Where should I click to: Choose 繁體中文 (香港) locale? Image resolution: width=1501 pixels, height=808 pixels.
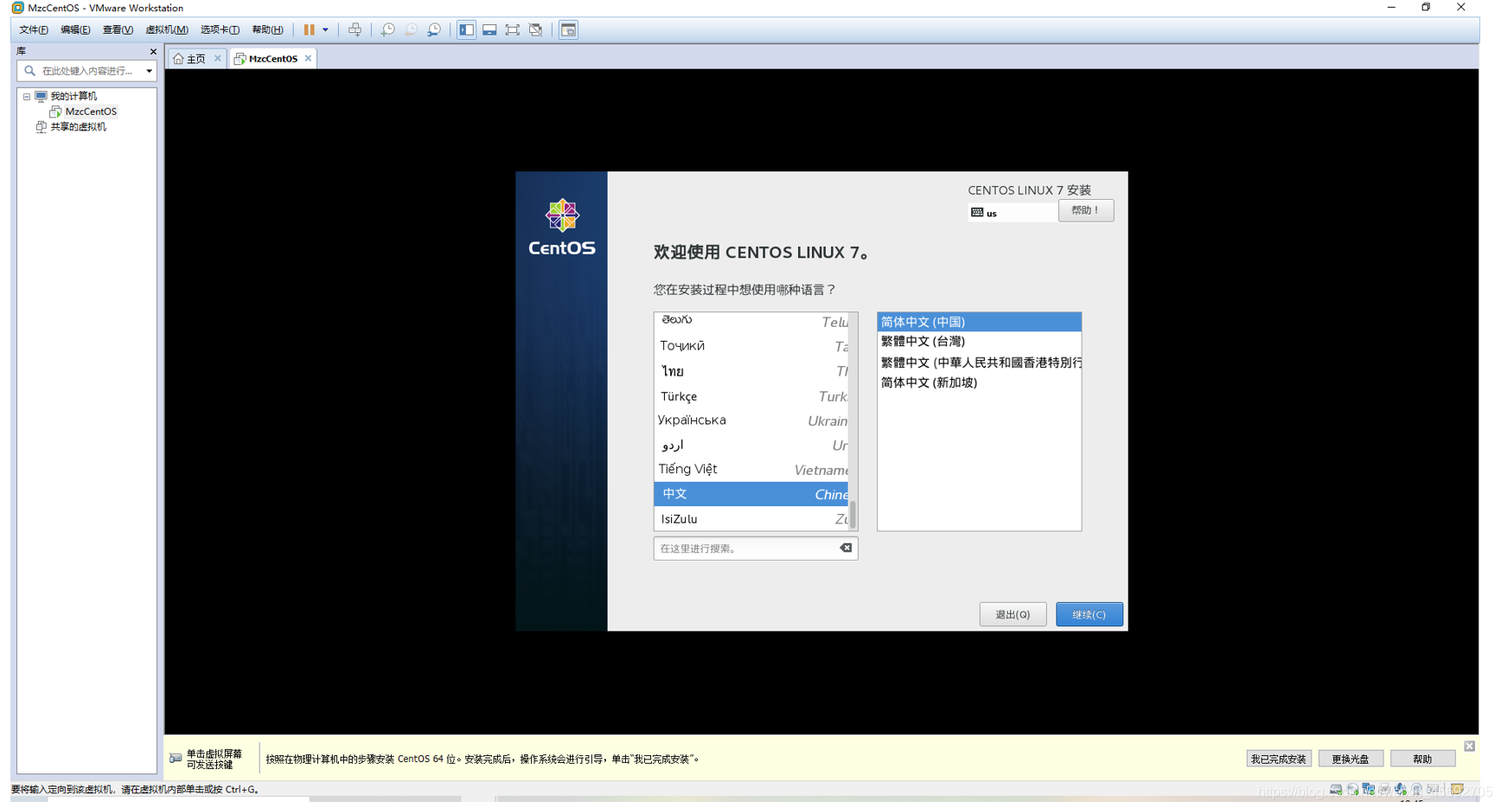979,362
